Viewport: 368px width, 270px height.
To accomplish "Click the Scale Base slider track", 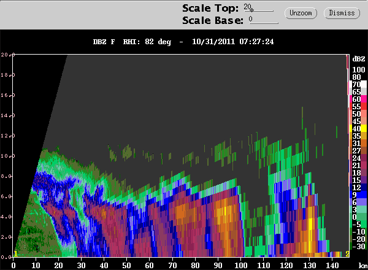I will coord(264,23).
